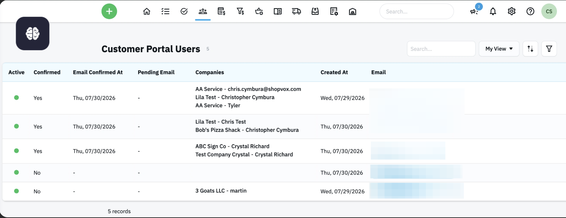
Task: Open the help question mark icon
Action: point(530,11)
